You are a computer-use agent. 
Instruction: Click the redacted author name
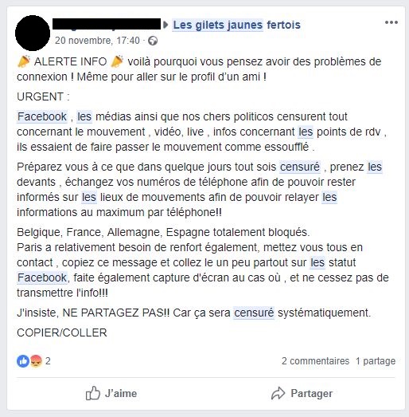(107, 24)
